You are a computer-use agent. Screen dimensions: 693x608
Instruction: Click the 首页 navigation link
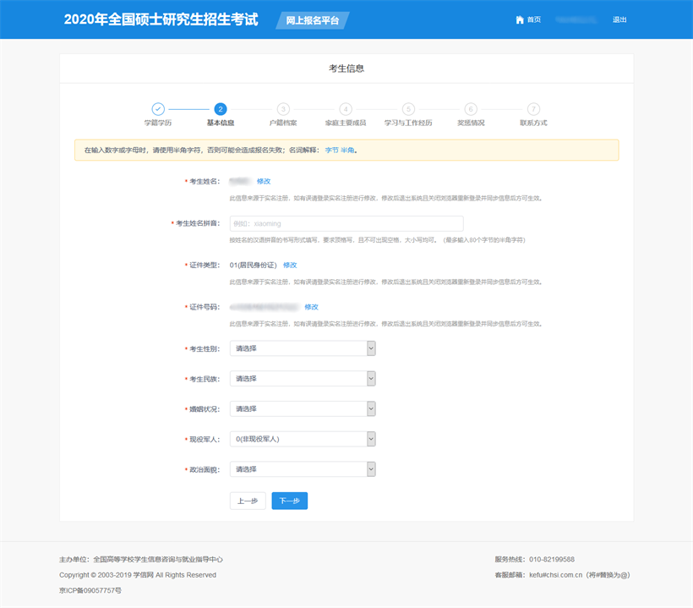click(x=533, y=19)
